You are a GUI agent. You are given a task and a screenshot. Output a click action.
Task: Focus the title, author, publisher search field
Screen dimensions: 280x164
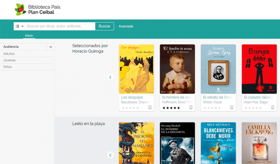[60, 26]
